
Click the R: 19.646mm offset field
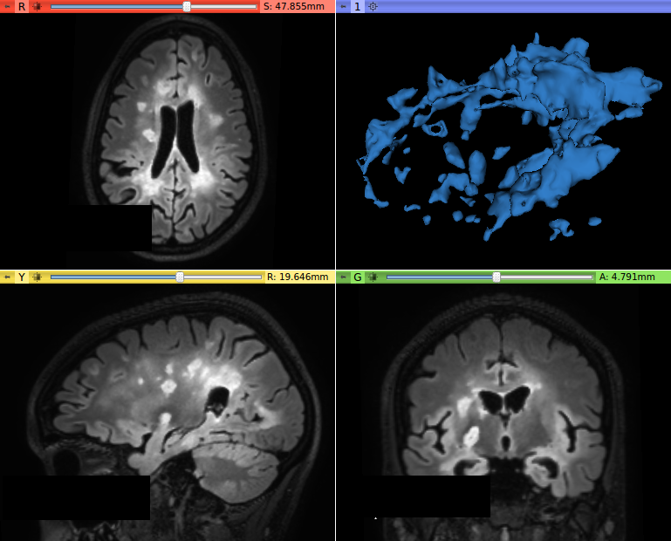(x=298, y=277)
